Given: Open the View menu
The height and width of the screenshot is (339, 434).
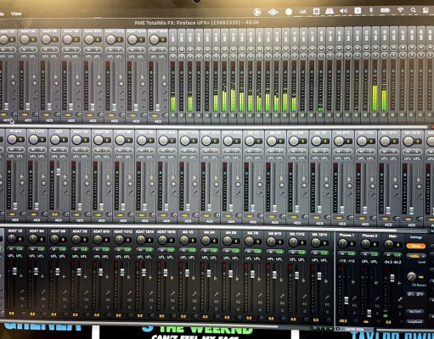Looking at the screenshot, I should pos(16,14).
